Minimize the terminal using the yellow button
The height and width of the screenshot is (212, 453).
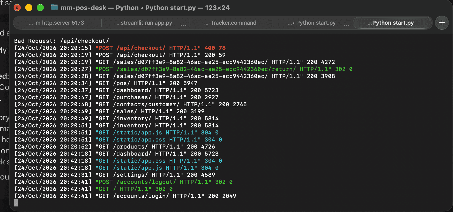pyautogui.click(x=29, y=8)
